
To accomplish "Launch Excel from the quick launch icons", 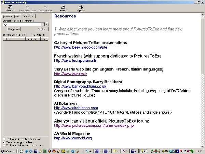I will coord(45,151).
